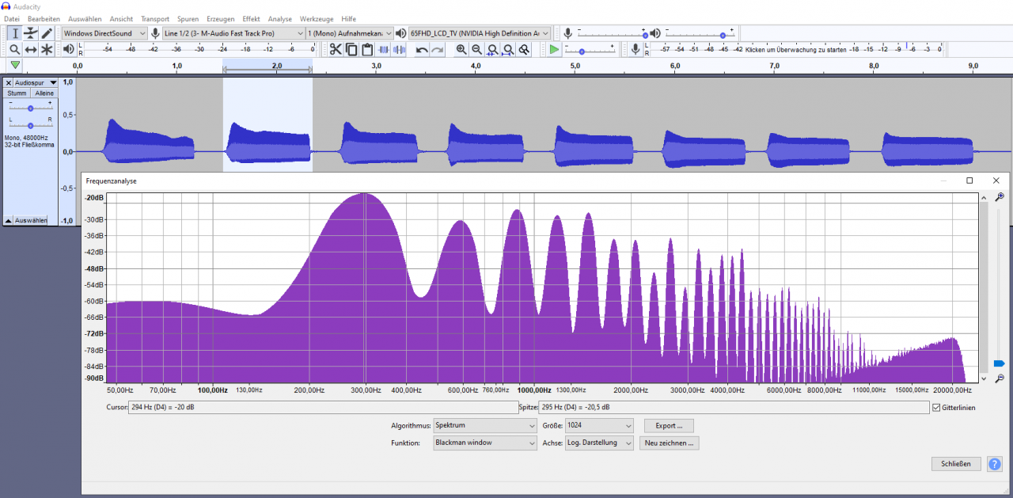Close the Audiospur track with X

tap(9, 82)
